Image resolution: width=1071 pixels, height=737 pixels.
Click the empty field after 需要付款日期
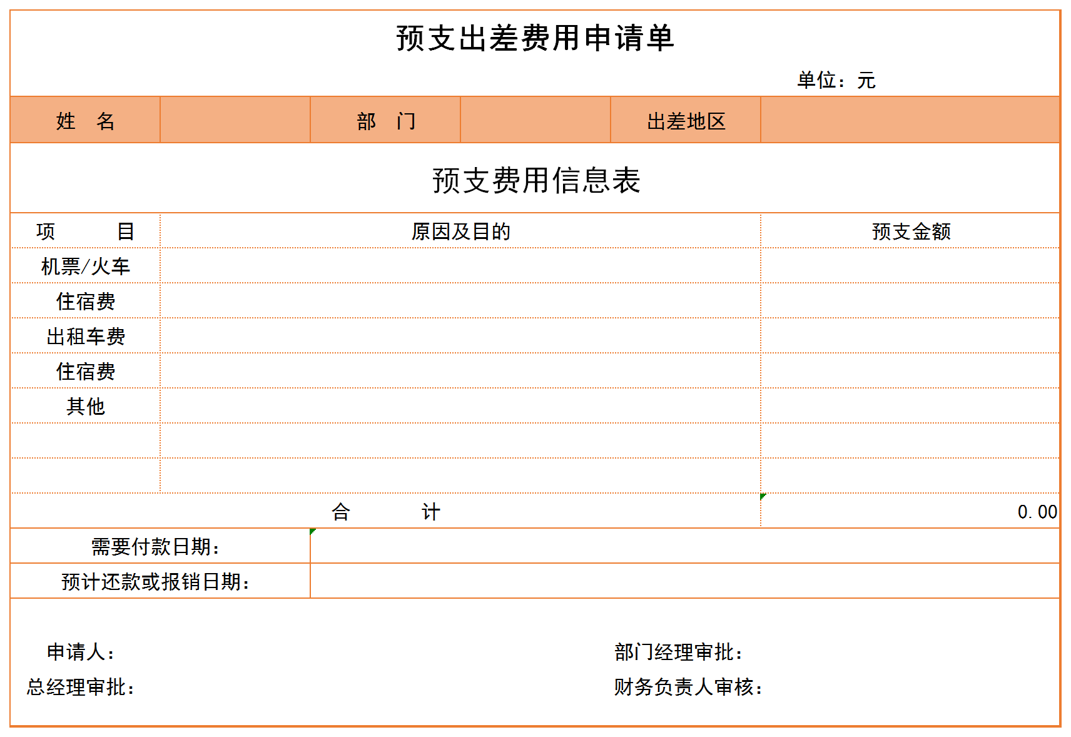684,546
